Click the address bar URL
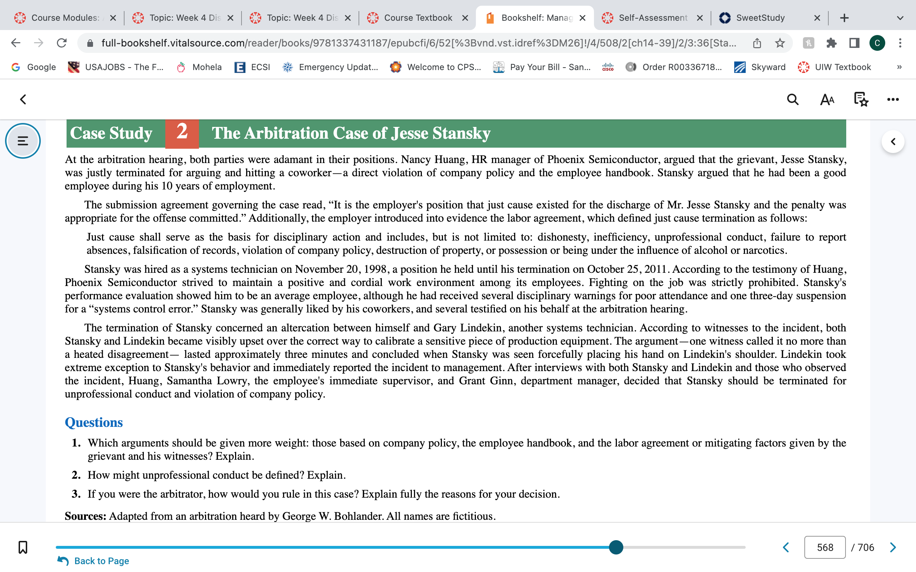This screenshot has width=916, height=572. coord(419,43)
